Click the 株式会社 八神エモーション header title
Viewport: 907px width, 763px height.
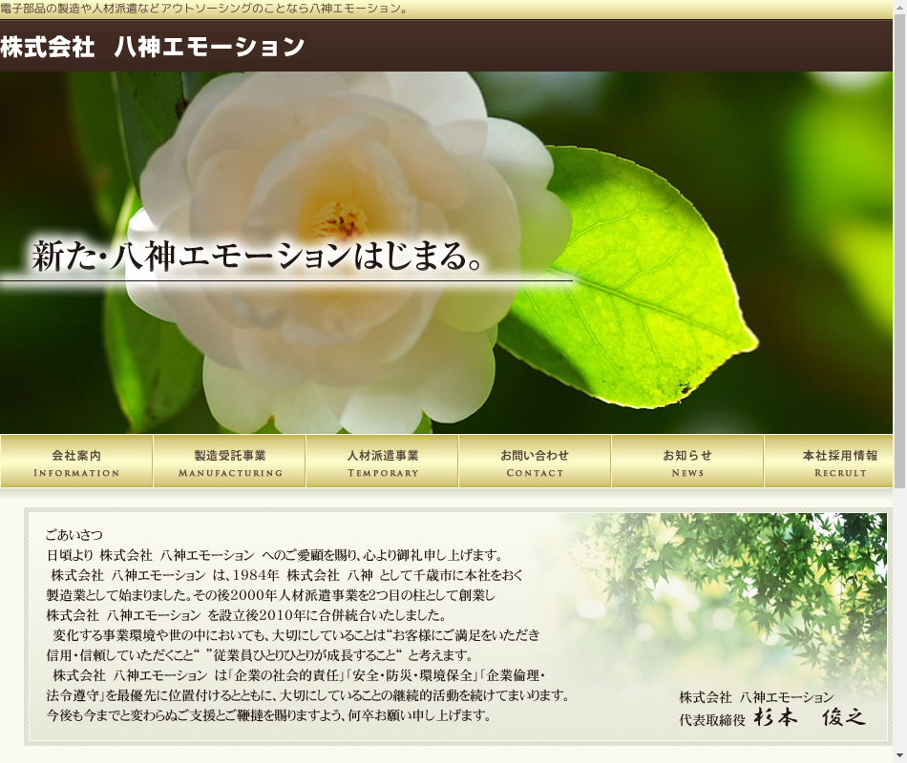click(153, 47)
